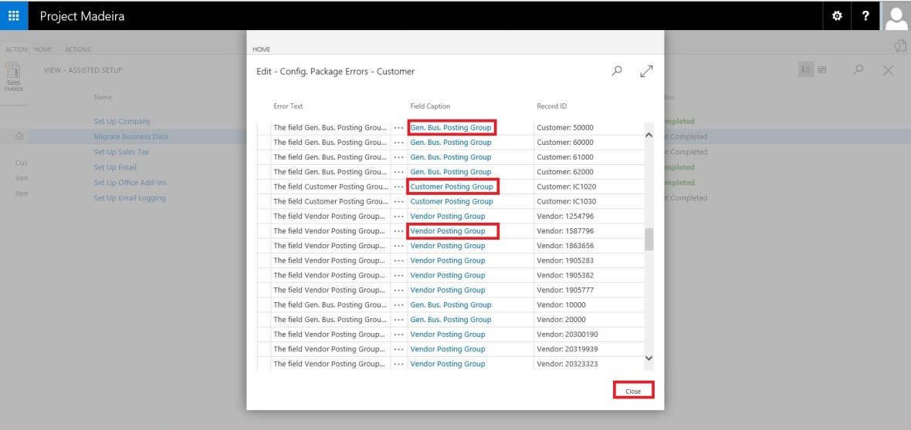Click the Close button
This screenshot has width=911, height=430.
click(x=633, y=391)
